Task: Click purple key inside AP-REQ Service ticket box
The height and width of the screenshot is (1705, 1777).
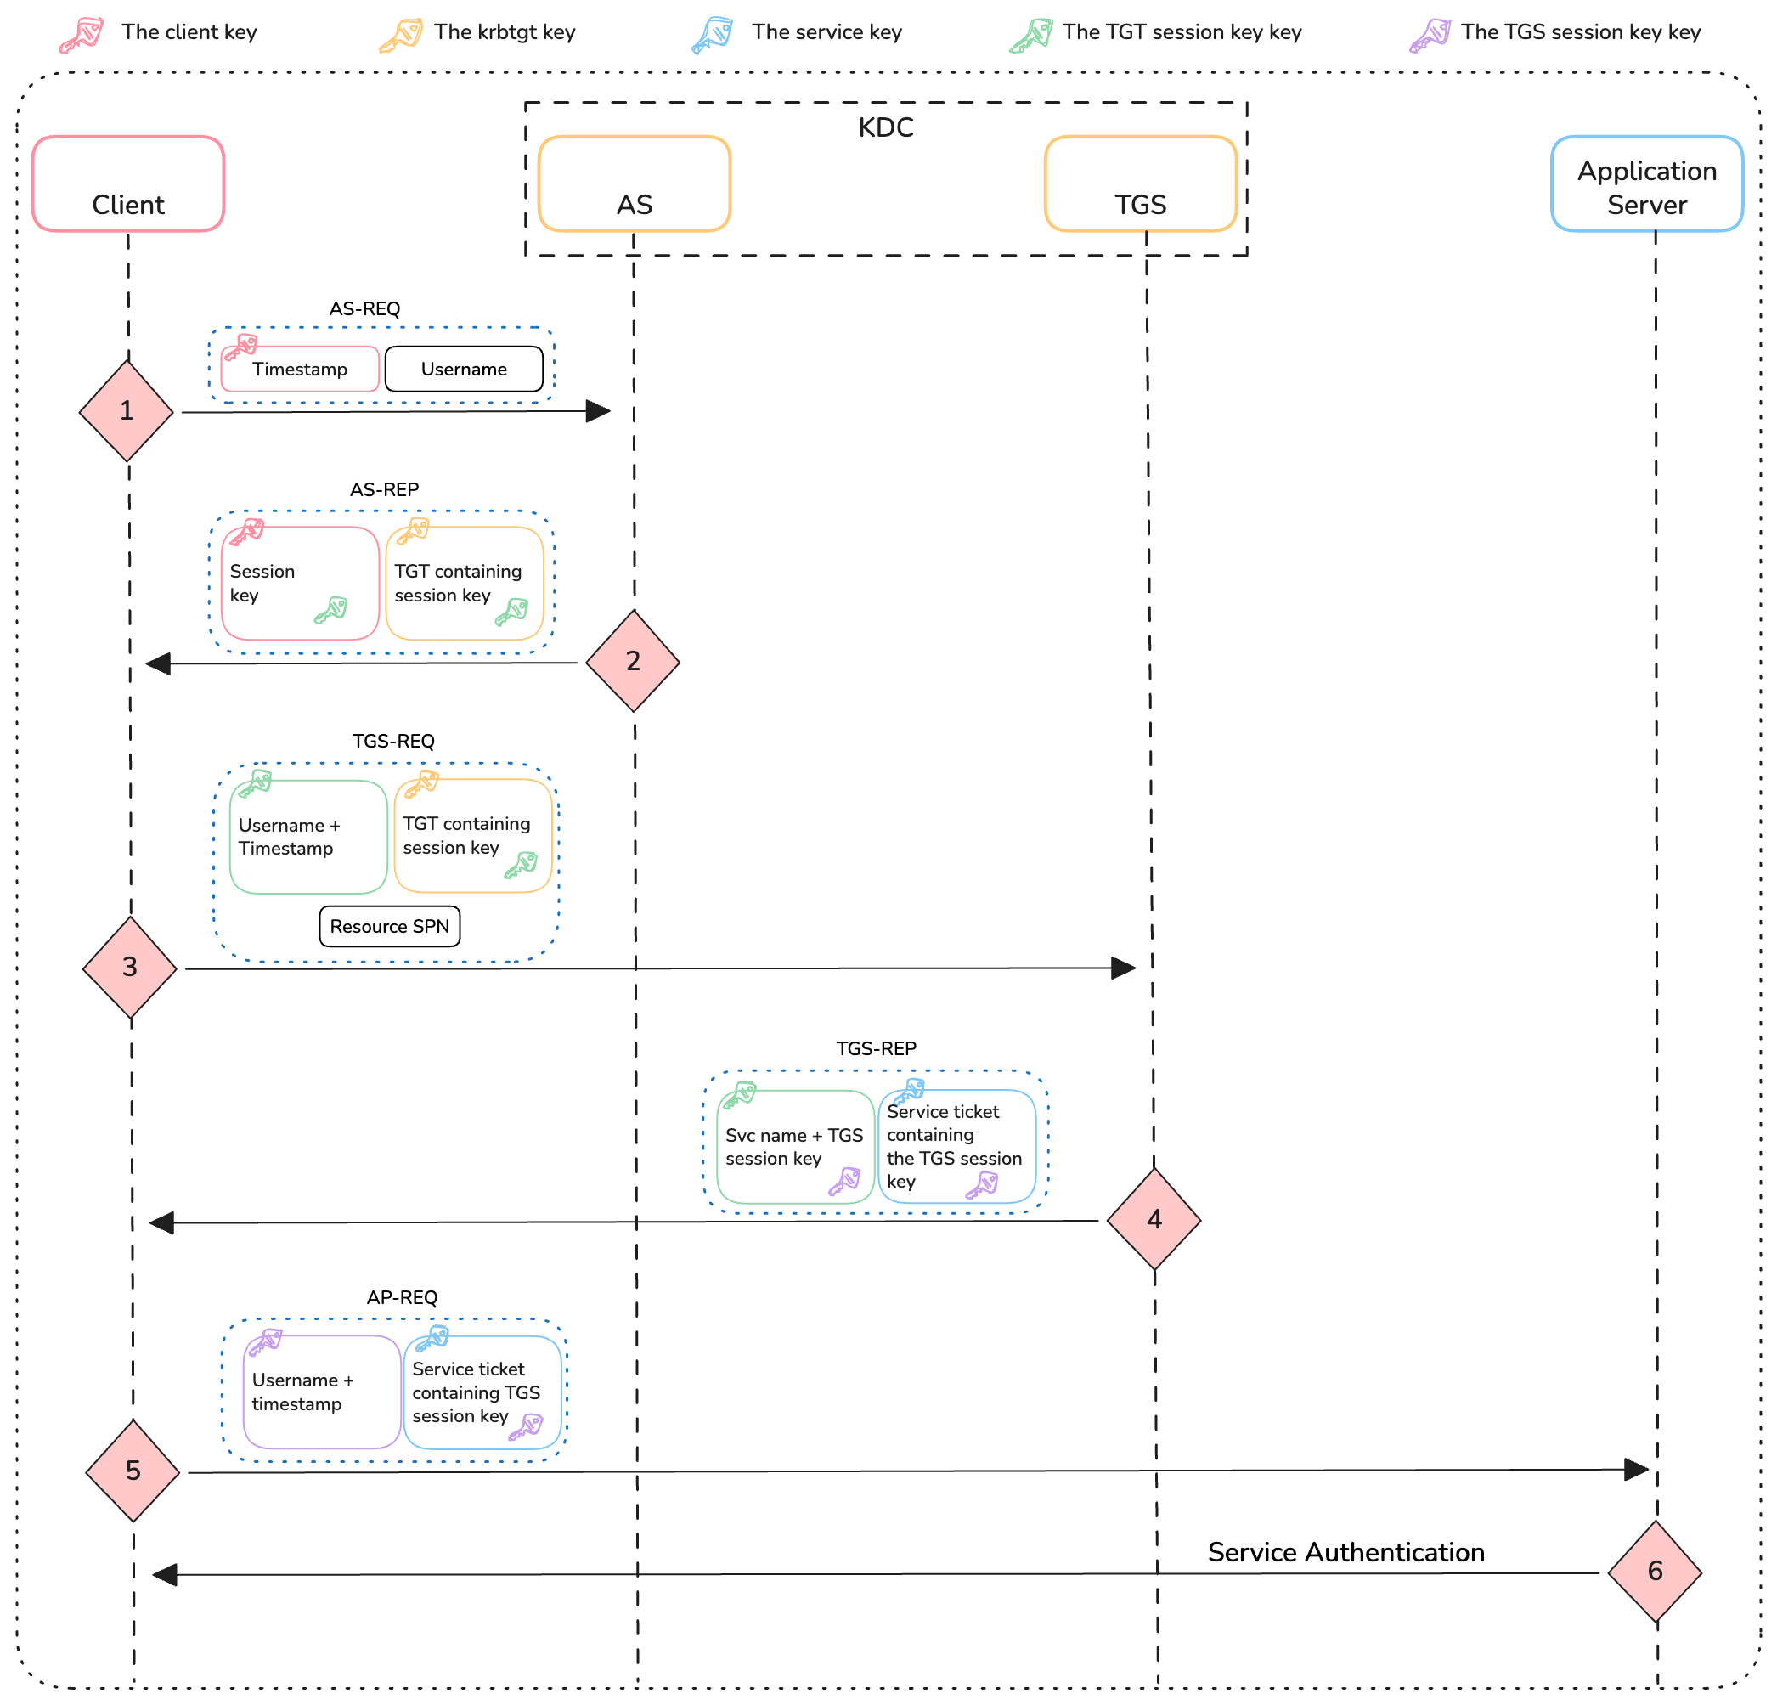Action: point(525,1426)
